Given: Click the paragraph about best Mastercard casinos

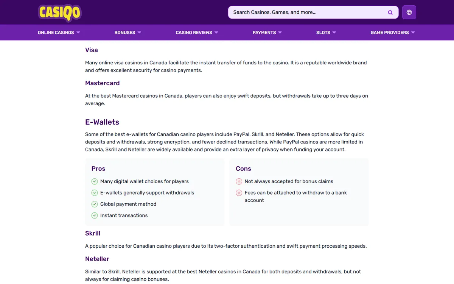Looking at the screenshot, I should (x=227, y=100).
